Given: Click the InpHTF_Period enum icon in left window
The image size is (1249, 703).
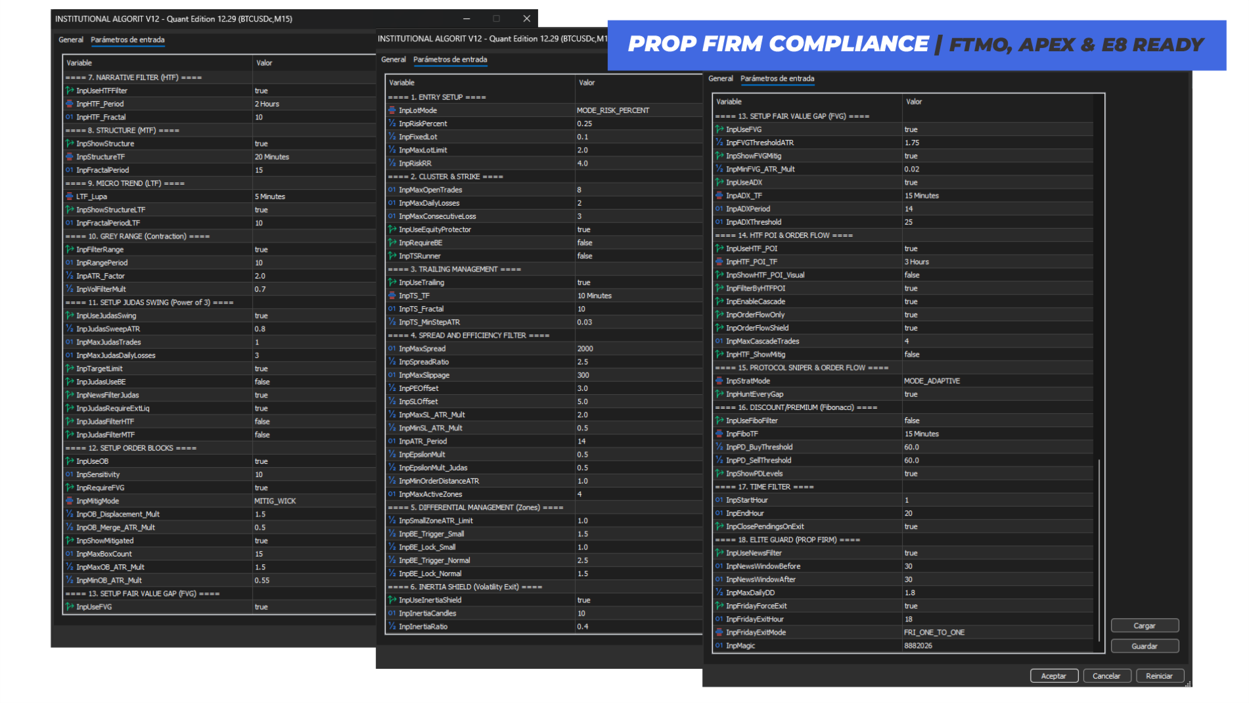Looking at the screenshot, I should pos(69,104).
